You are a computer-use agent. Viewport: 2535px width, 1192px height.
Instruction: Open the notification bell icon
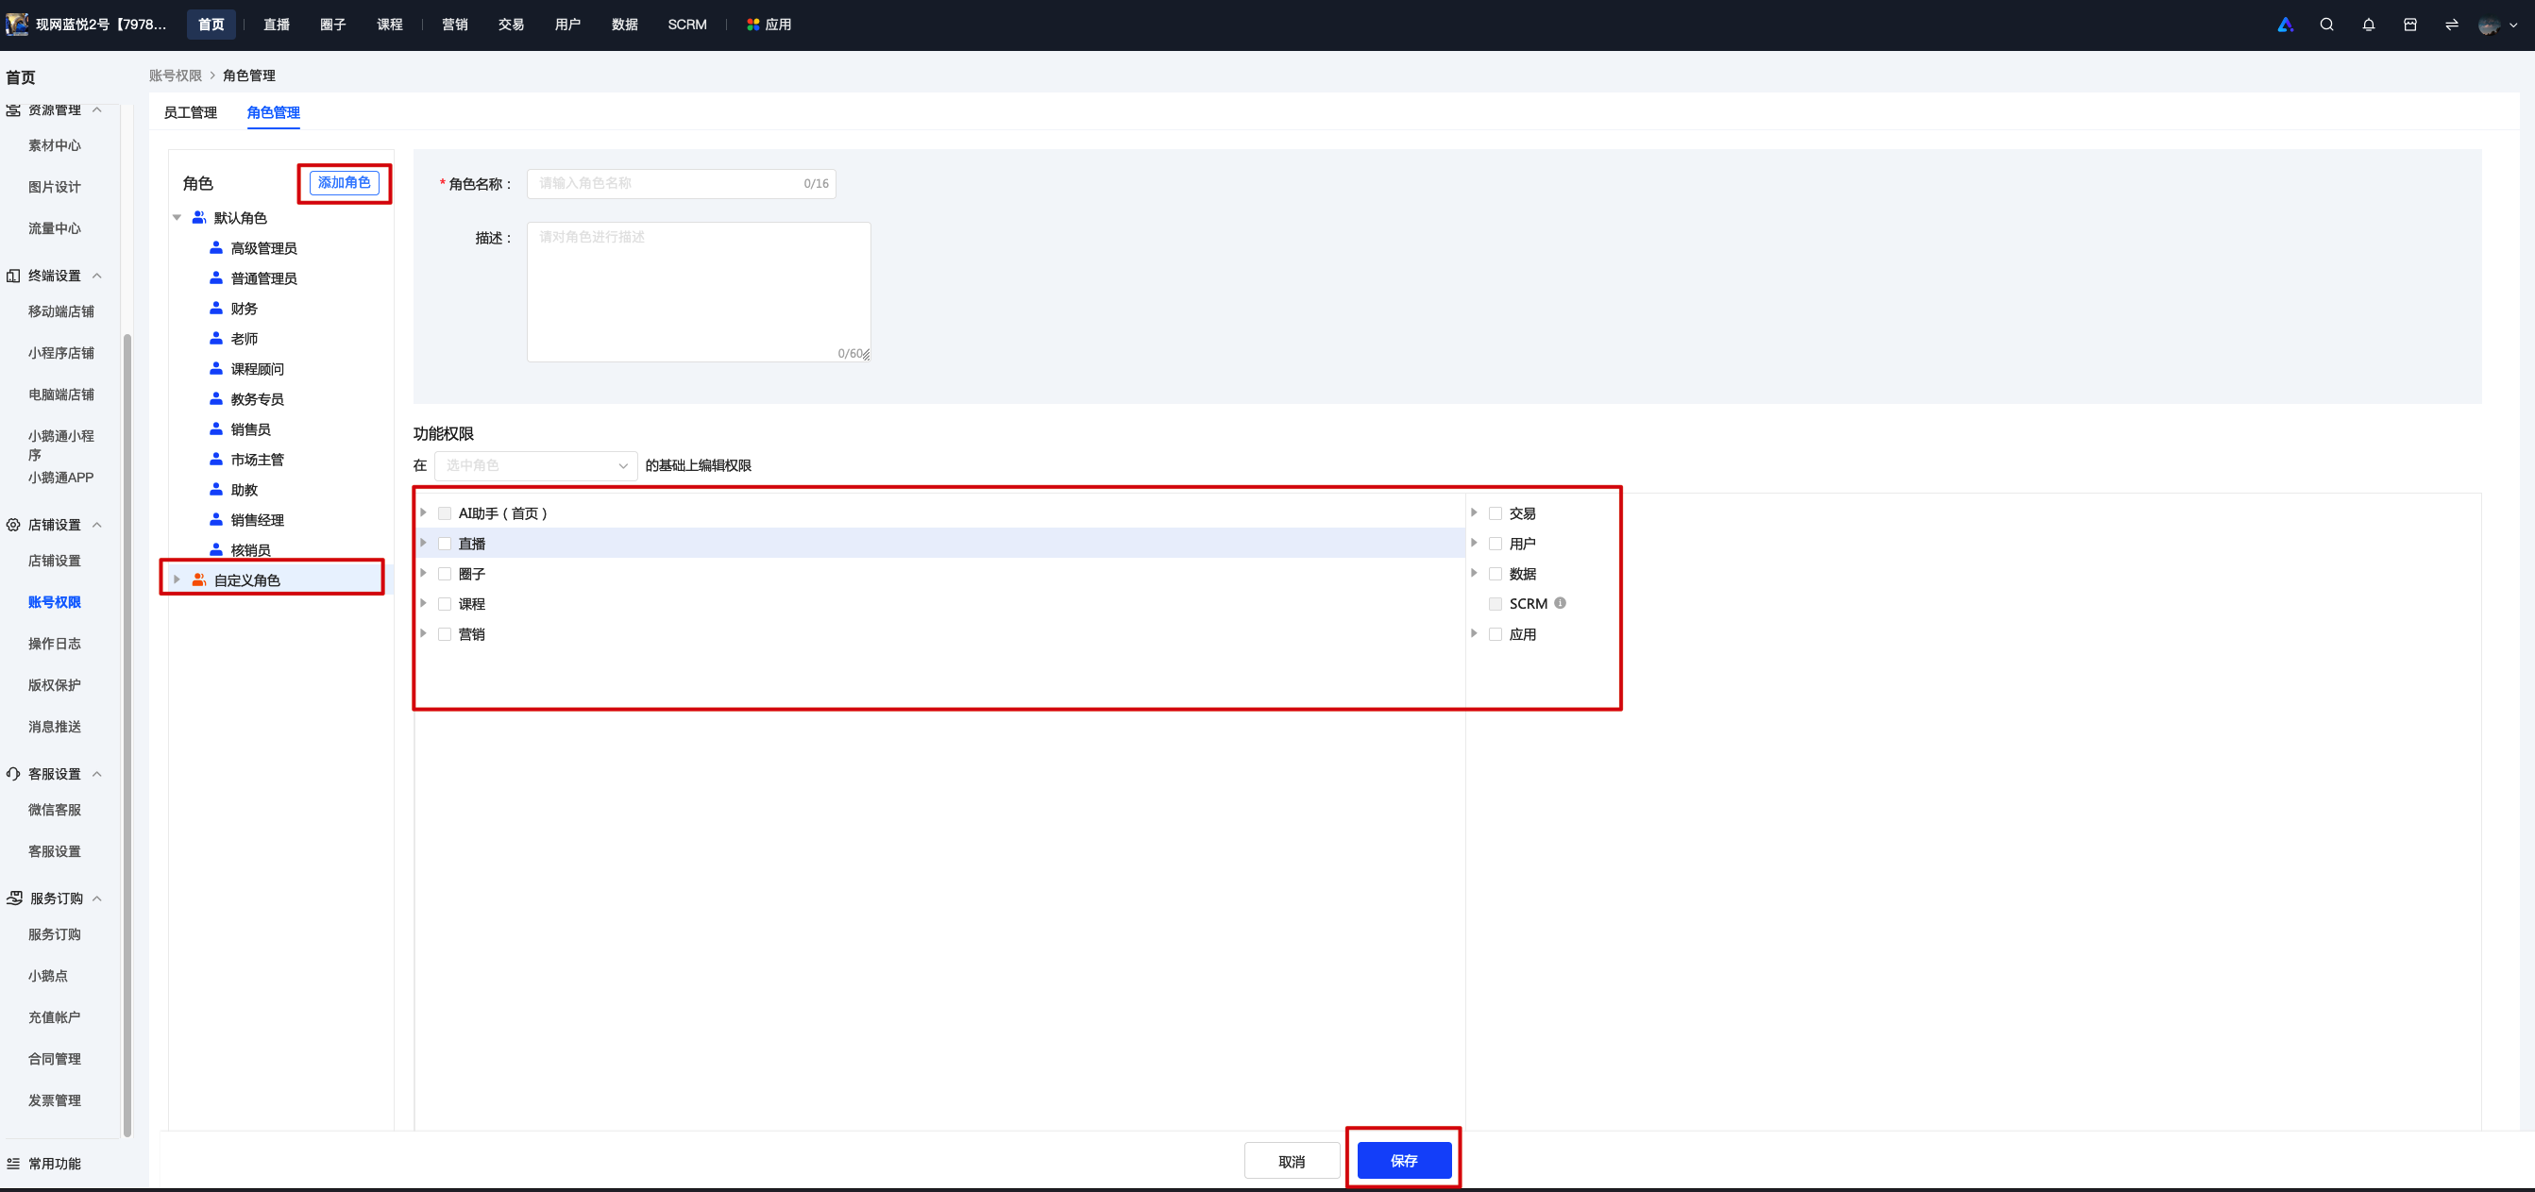pyautogui.click(x=2369, y=25)
